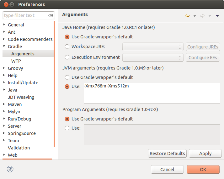Select the Java category label
The width and height of the screenshot is (224, 179).
point(13,90)
